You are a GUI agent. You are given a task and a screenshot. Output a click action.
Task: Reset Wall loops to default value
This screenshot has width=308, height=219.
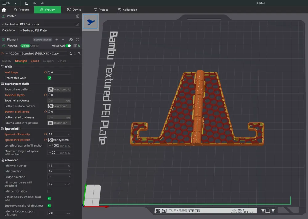pyautogui.click(x=46, y=72)
